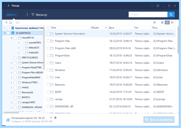Toggle select-all checkbox beside Имя header
Image resolution: width=181 pixels, height=128 pixels.
(x=49, y=27)
